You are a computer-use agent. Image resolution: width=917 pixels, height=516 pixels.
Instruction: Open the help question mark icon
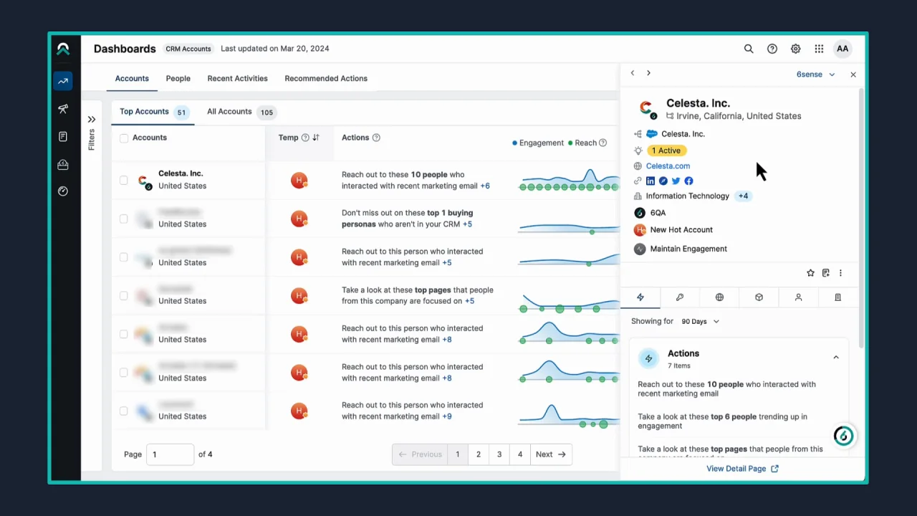(772, 49)
